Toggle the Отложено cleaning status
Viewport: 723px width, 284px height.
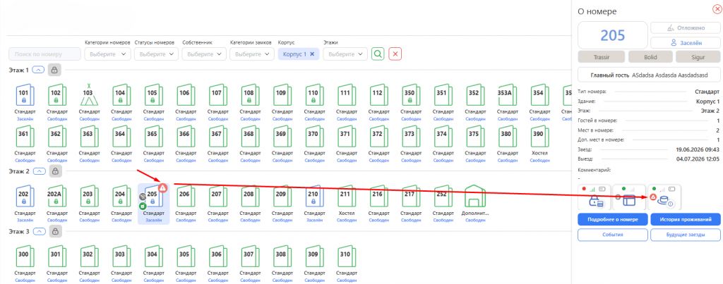(685, 27)
